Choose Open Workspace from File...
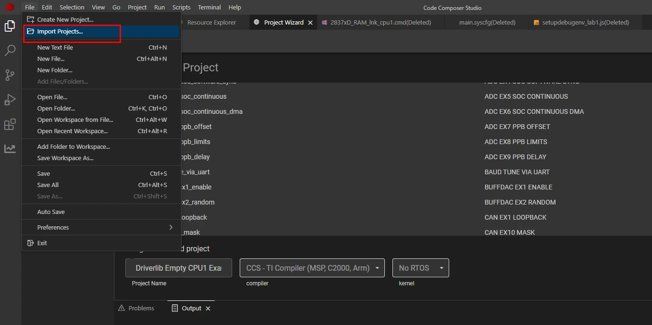Screen dimensions: 652x325 [101, 120]
